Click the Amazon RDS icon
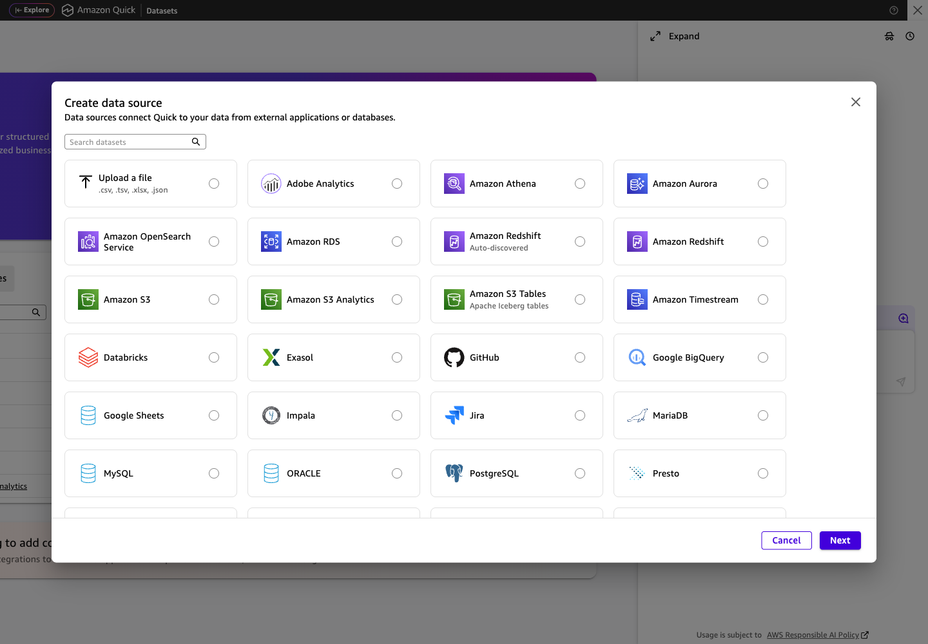Image resolution: width=928 pixels, height=644 pixels. [x=271, y=241]
